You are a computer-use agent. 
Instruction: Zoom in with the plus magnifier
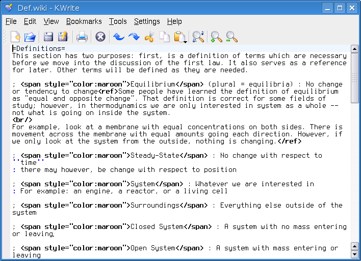216,37
